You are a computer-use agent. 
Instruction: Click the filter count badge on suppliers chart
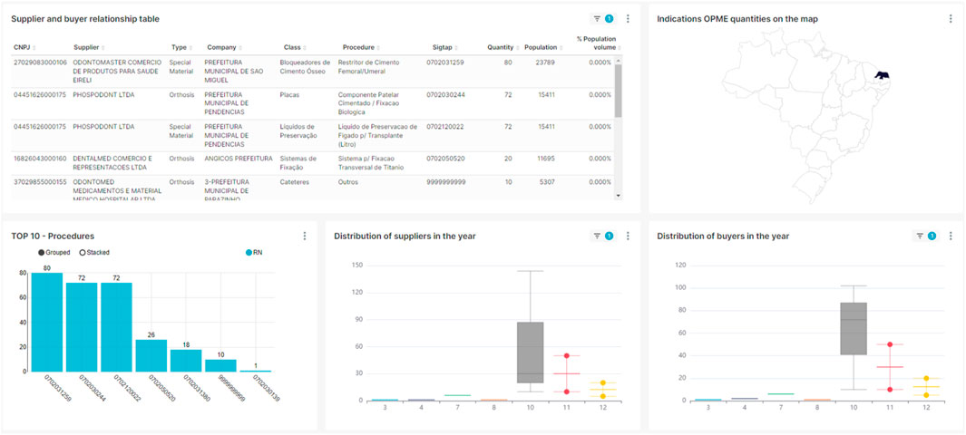609,236
